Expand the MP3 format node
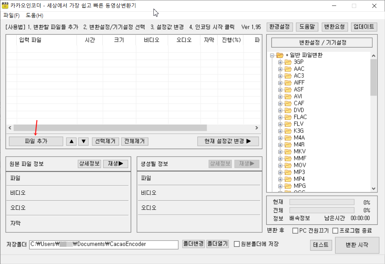 pyautogui.click(x=280, y=172)
